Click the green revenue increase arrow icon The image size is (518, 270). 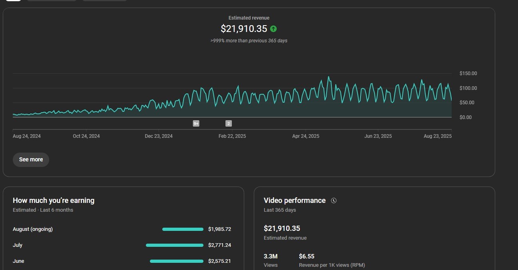(273, 29)
